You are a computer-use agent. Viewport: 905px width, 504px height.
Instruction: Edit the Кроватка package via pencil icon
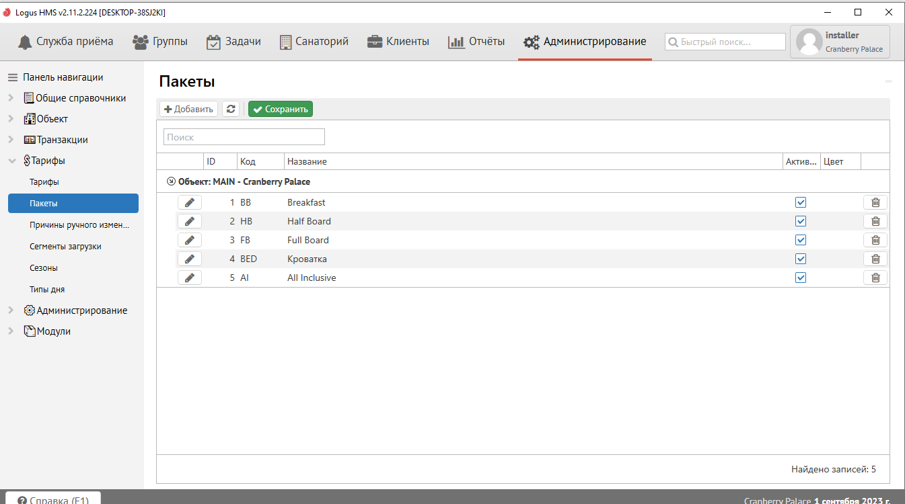[x=190, y=259]
